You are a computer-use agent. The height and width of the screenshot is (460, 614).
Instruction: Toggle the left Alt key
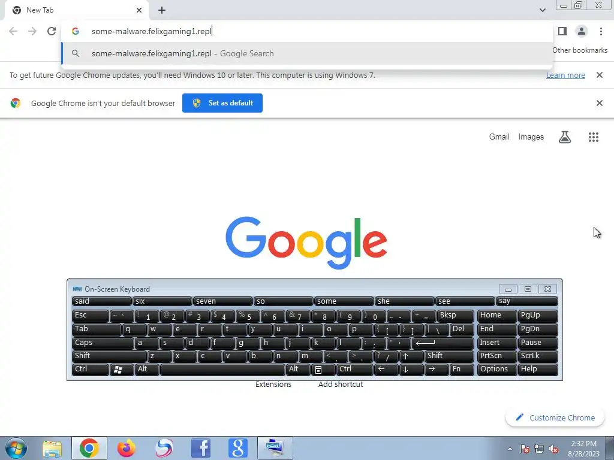[147, 369]
